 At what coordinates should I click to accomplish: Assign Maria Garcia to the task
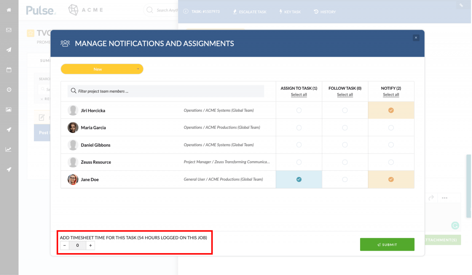(299, 128)
